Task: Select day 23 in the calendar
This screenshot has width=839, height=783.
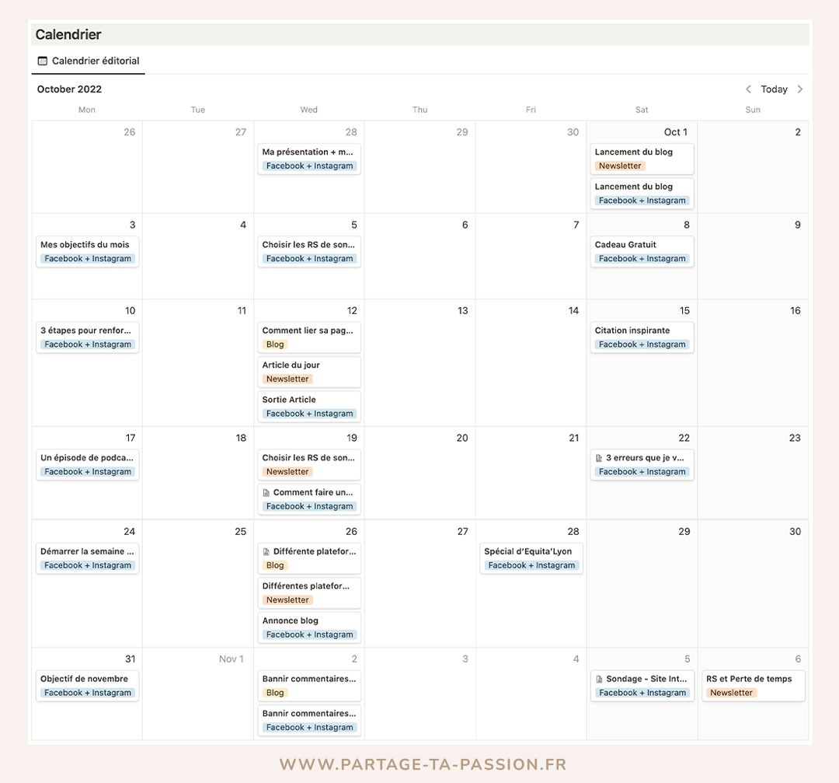Action: pos(753,473)
